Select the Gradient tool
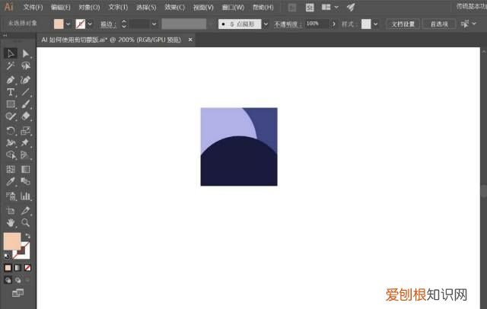Viewport: 487px width, 309px height. tap(25, 169)
